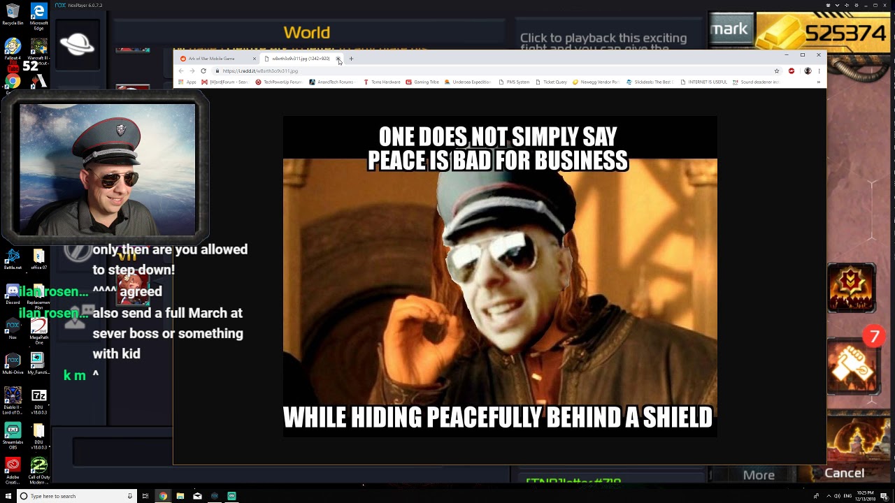895x503 pixels.
Task: Open Task View on taskbar
Action: coord(145,496)
